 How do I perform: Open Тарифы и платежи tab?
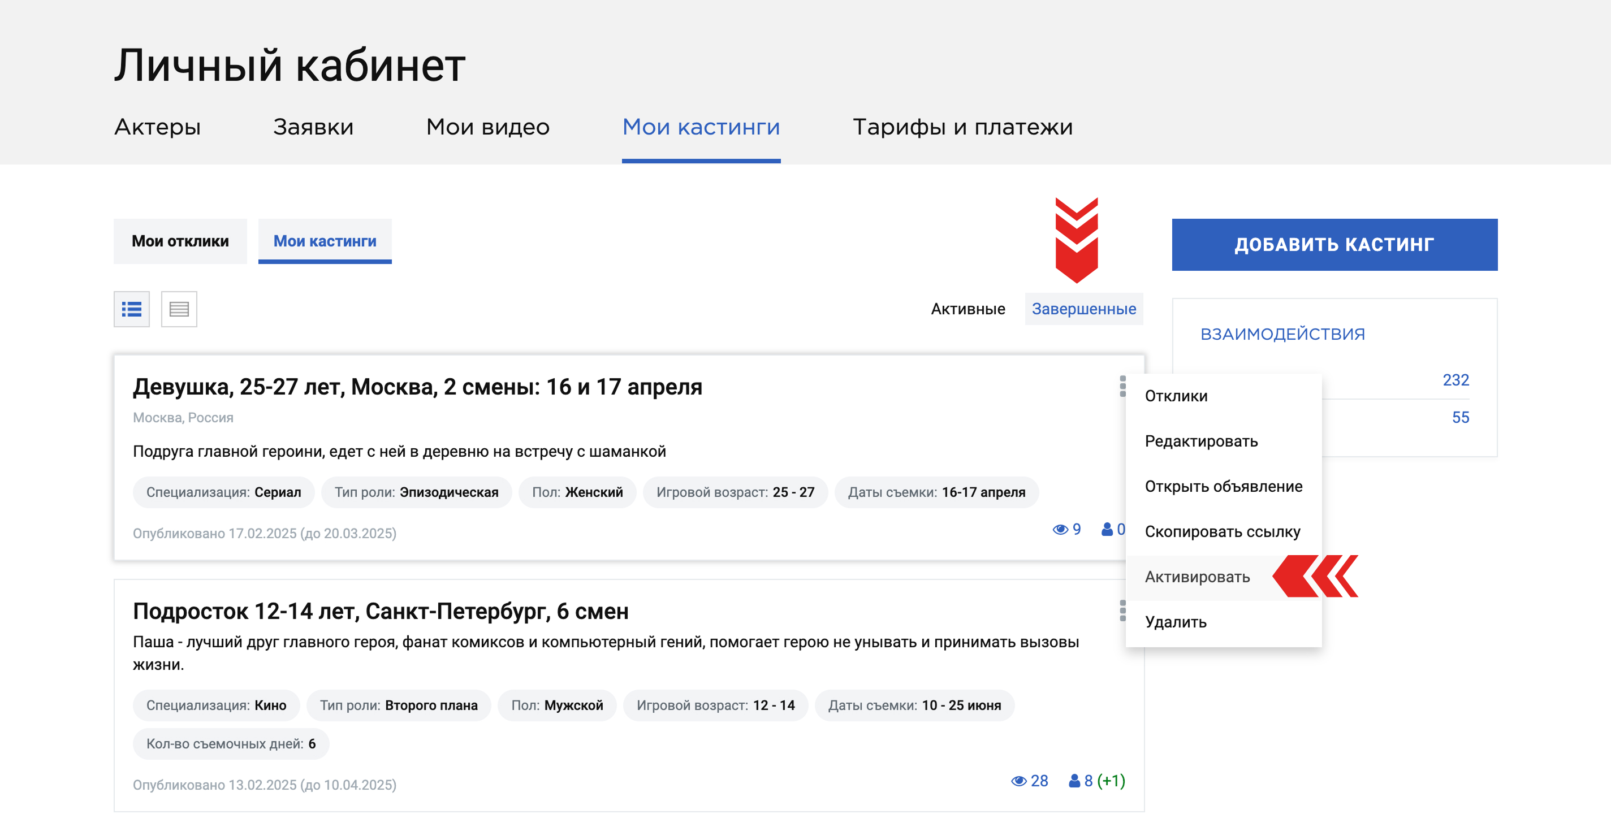pyautogui.click(x=962, y=128)
